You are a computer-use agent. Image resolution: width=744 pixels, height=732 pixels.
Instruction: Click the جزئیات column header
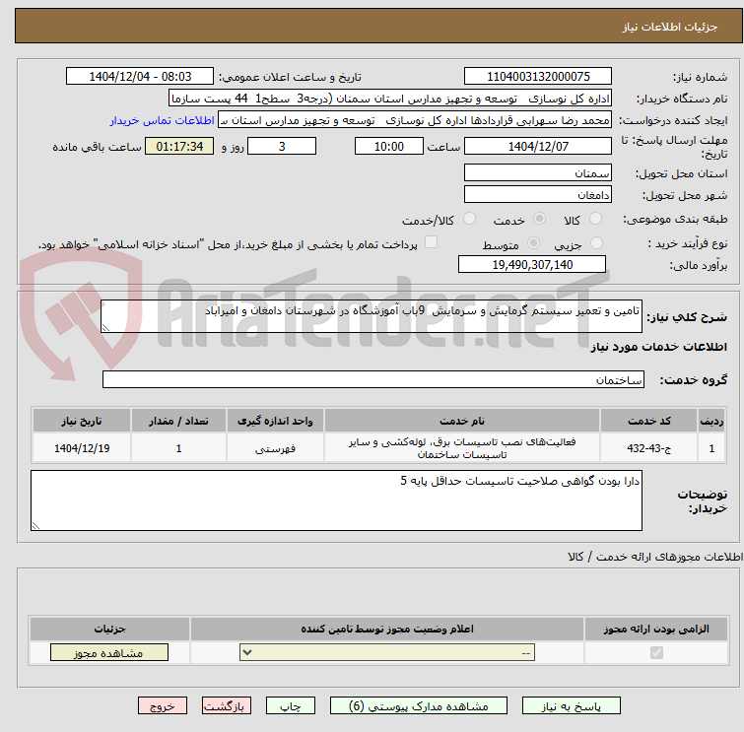(x=109, y=629)
